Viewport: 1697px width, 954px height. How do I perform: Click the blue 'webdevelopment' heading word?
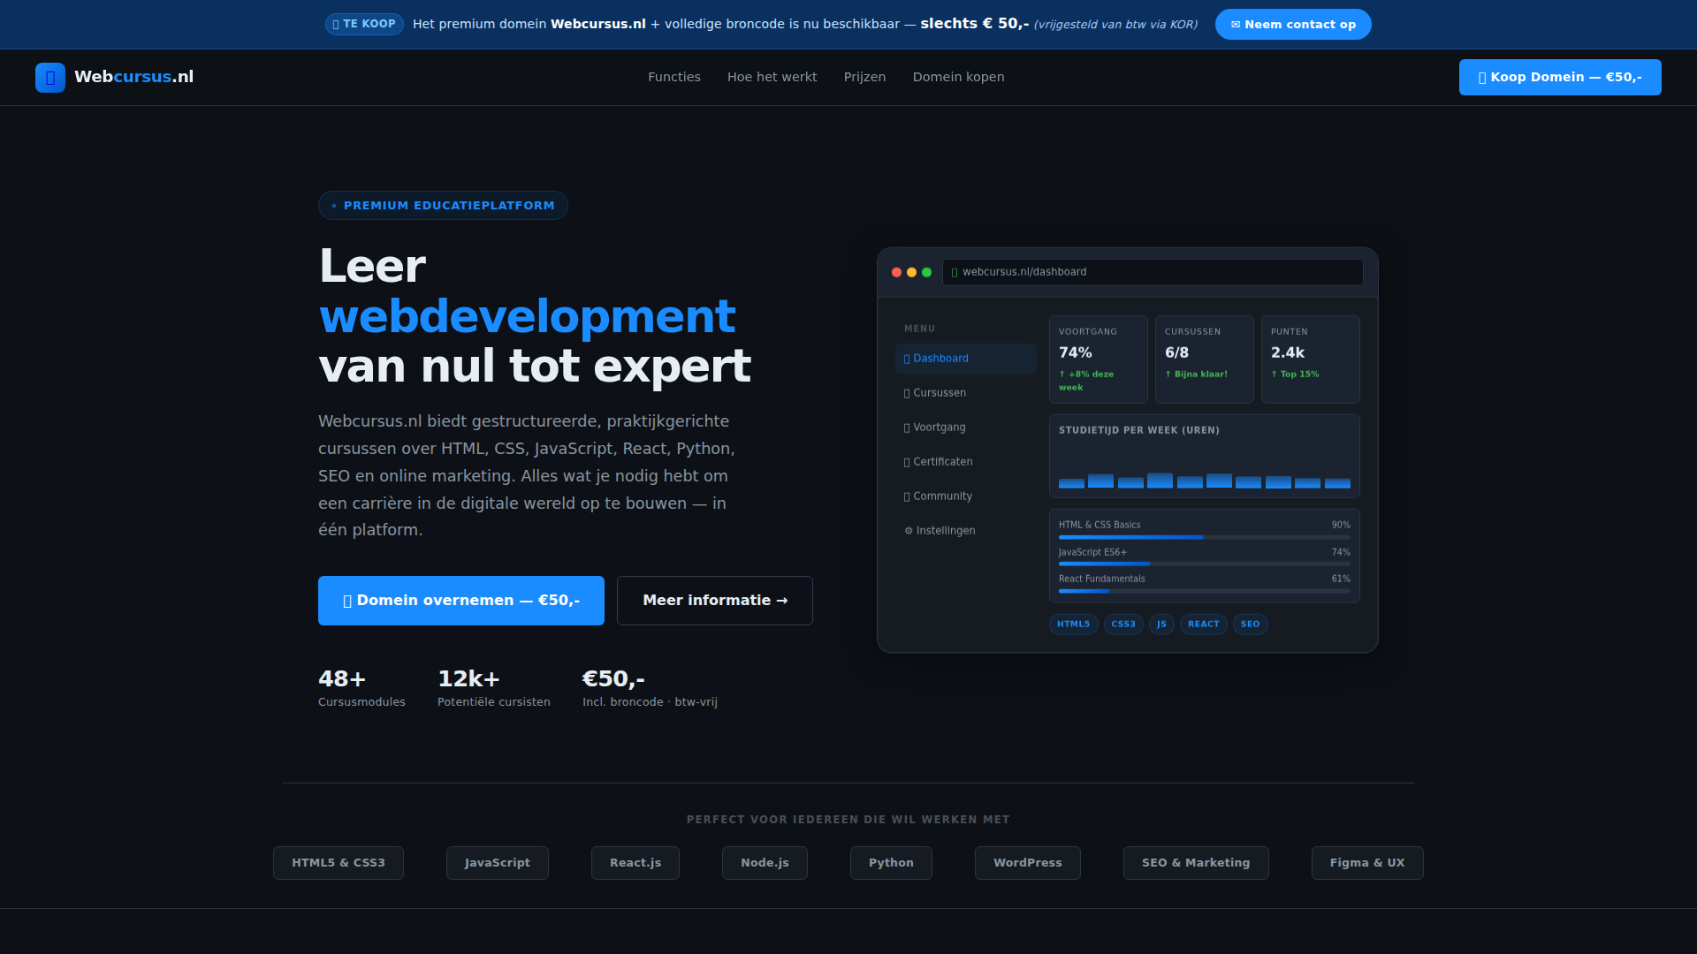(527, 316)
